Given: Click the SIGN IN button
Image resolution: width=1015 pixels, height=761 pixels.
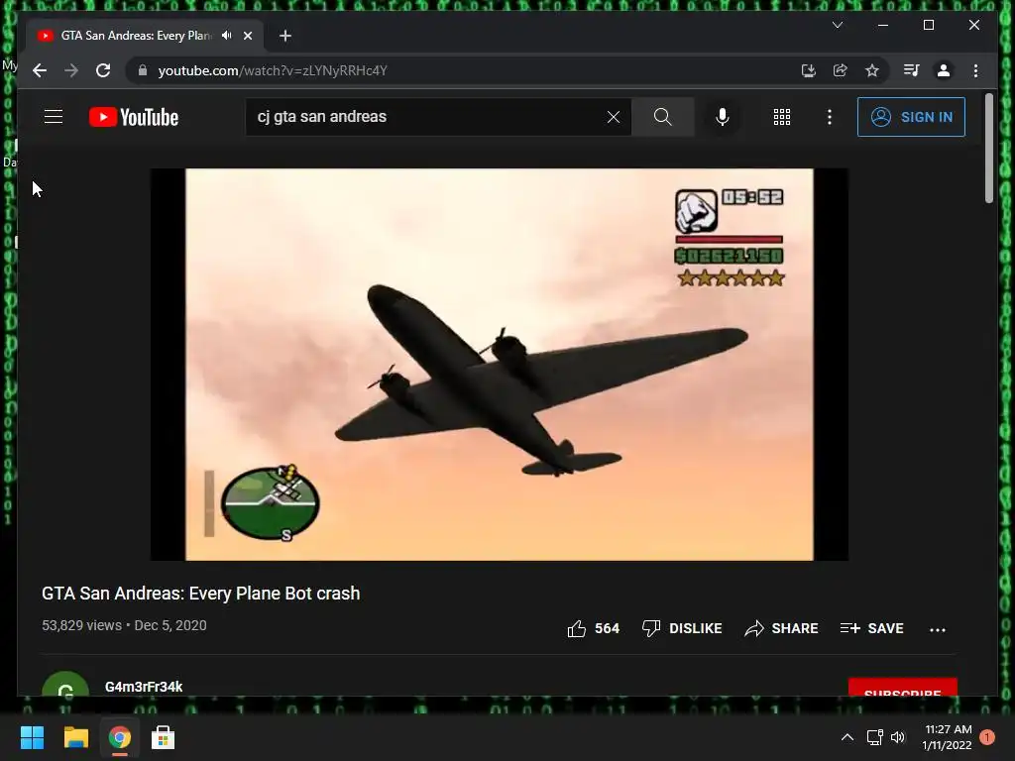Looking at the screenshot, I should pos(911,117).
